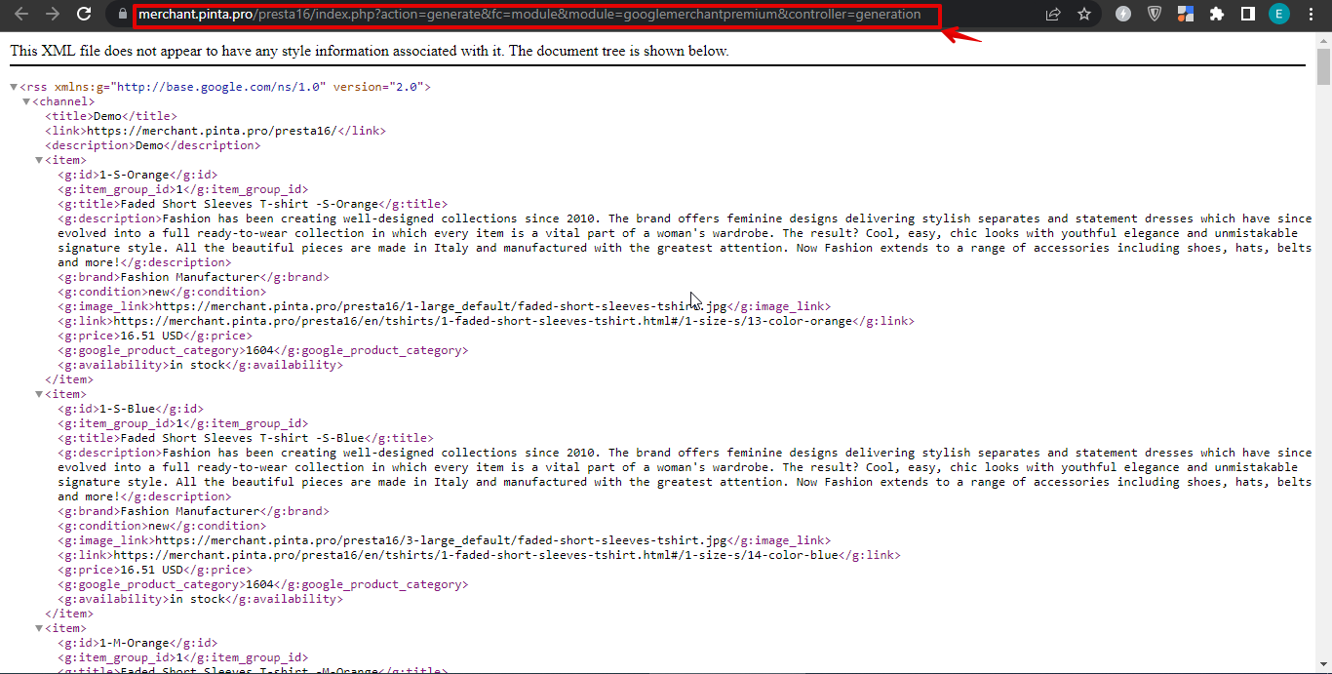Viewport: 1332px width, 674px height.
Task: Click the g:link ending 13-color-orange
Action: pos(486,321)
